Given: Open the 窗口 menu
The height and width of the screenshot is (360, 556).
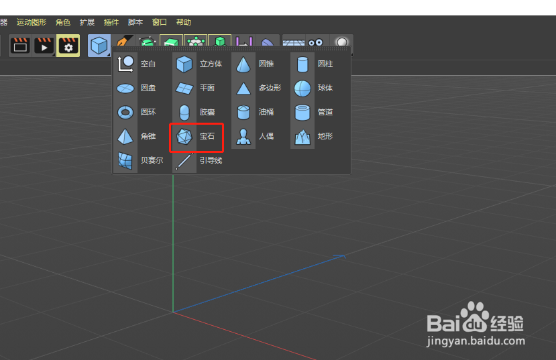Looking at the screenshot, I should coord(159,22).
